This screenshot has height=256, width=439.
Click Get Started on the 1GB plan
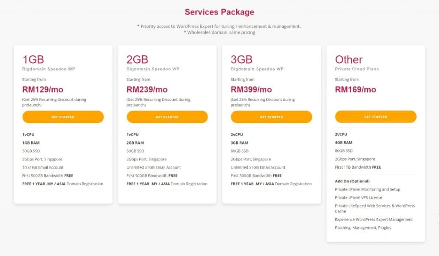coord(63,117)
